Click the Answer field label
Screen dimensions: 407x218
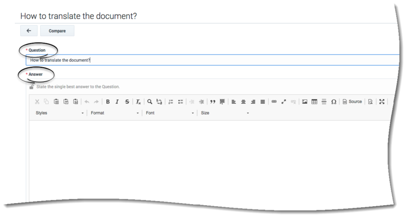pos(35,74)
